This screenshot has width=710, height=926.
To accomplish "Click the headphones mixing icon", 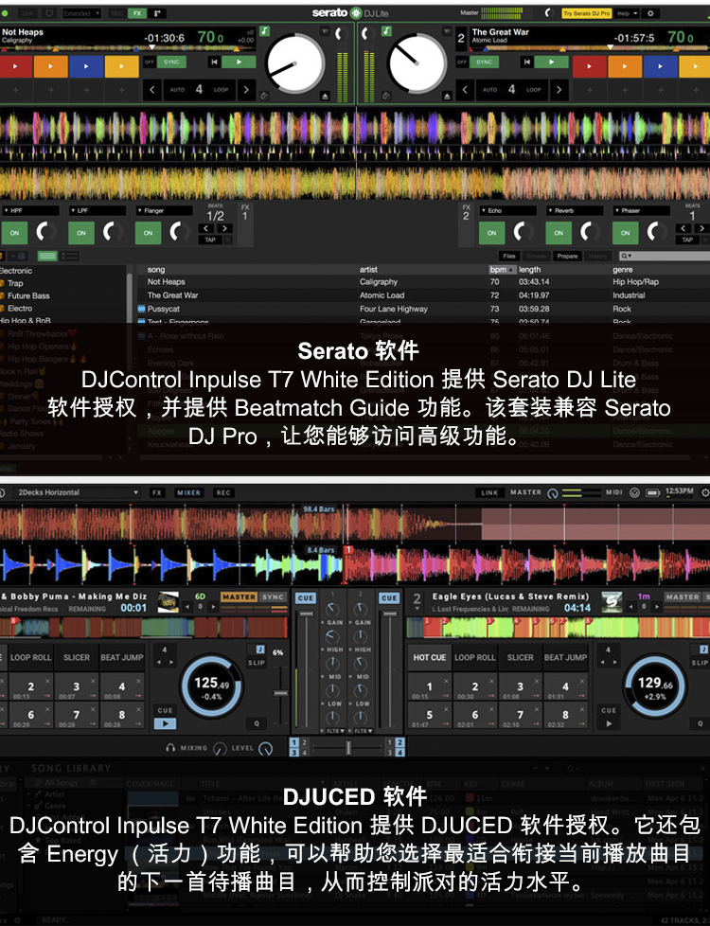I will coord(170,748).
